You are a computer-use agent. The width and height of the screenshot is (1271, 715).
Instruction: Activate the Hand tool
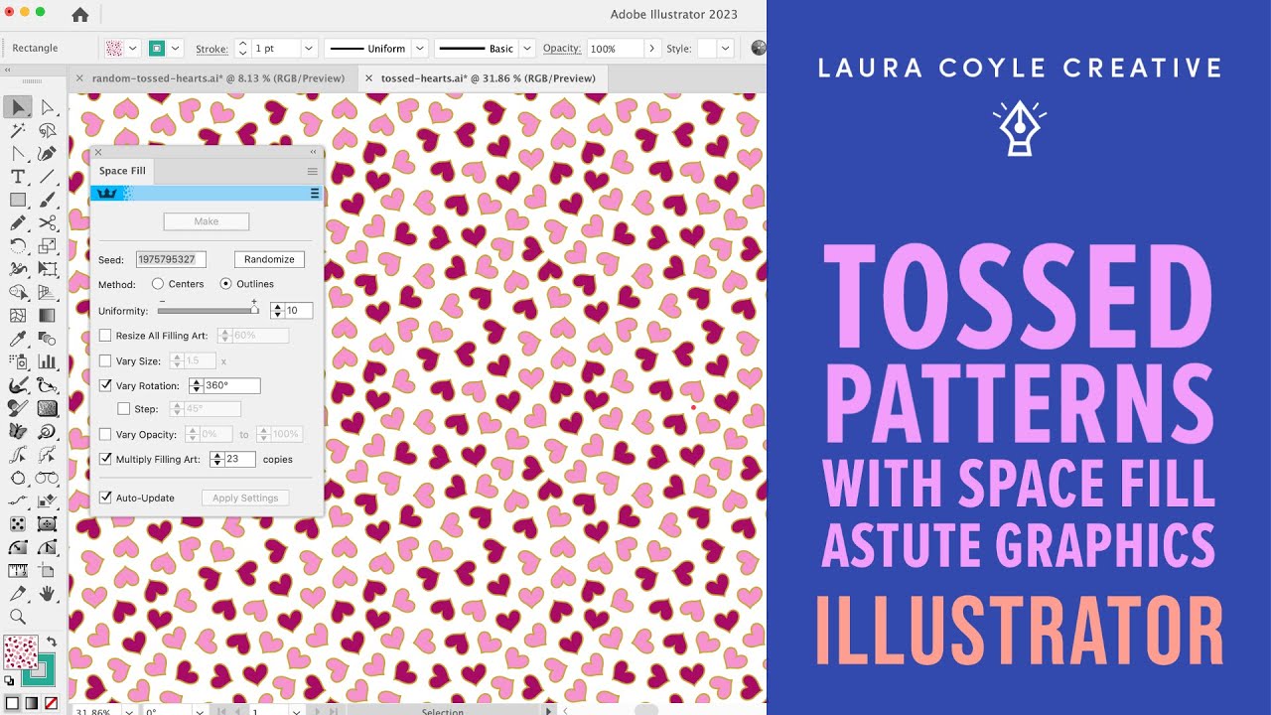(x=47, y=594)
